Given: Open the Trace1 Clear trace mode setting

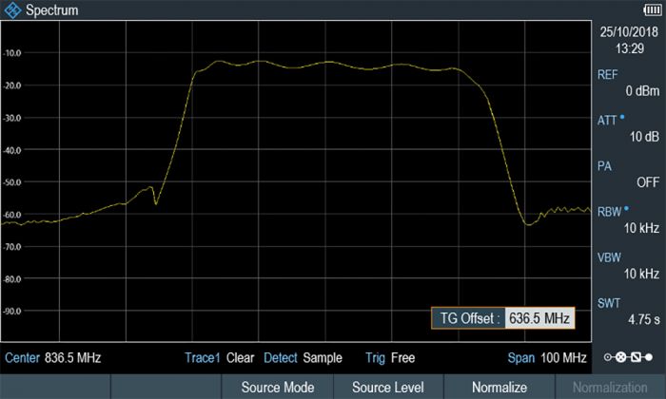Looking at the screenshot, I should (220, 358).
